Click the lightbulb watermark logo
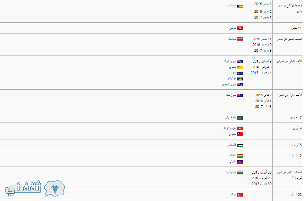The height and width of the screenshot is (201, 304). 55,189
